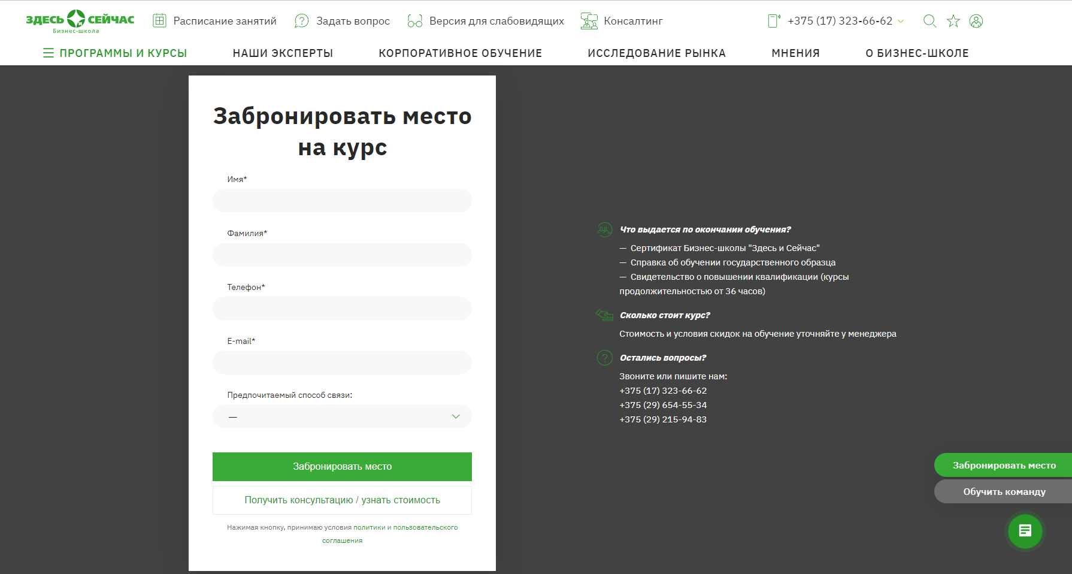Screen dimensions: 1072x574
Task: Click the line 'Сертификат Бизнес-школы "Здесь и Сейчас"'
Action: (725, 248)
